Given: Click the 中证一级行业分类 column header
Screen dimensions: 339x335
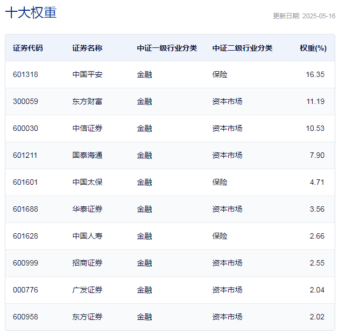Looking at the screenshot, I should (x=167, y=48).
